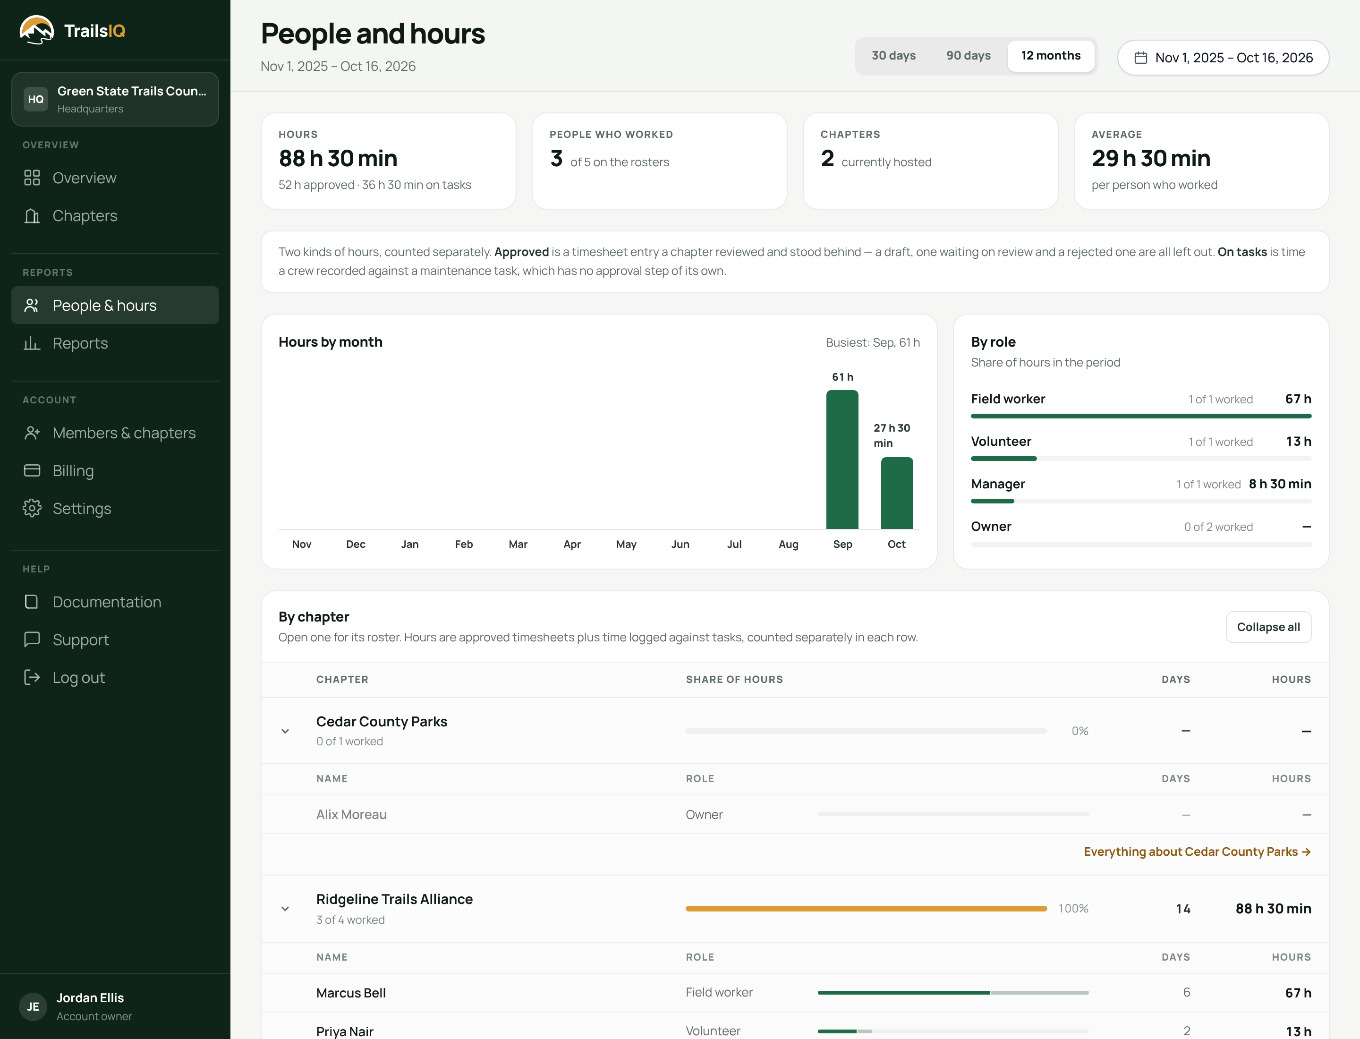Select the 30 days range
Screen dimensions: 1360x1039
(893, 56)
